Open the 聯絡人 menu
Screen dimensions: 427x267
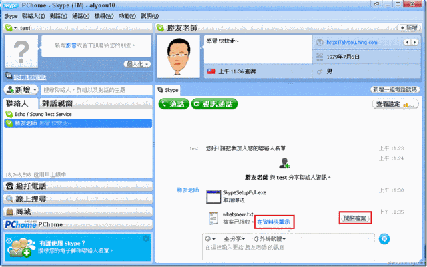33,16
